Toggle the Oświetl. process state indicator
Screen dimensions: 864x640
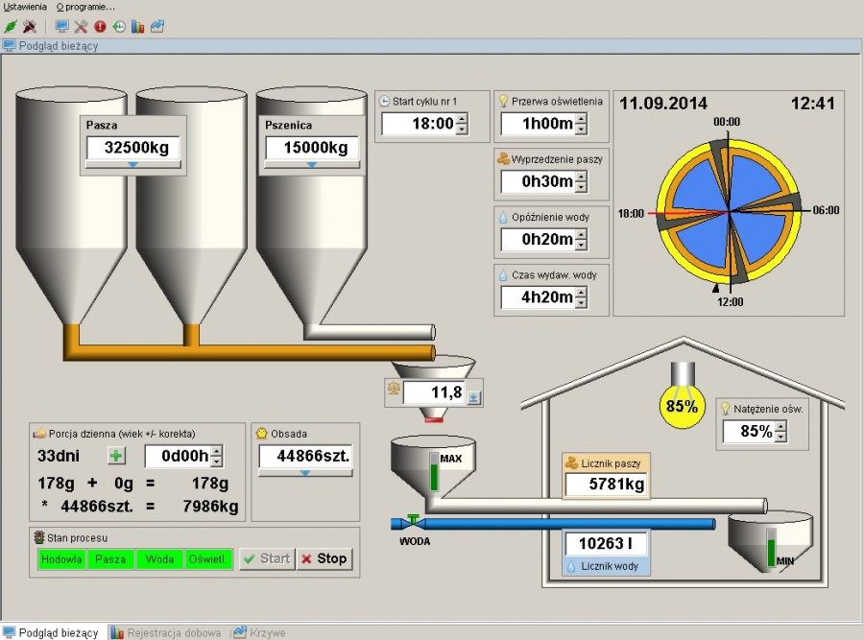click(208, 558)
